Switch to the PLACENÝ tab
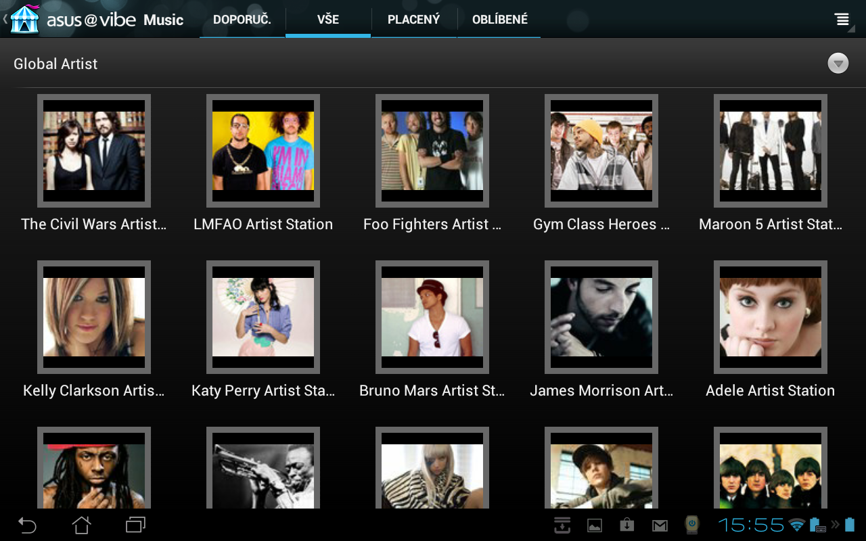Screen dimensions: 866x541 coord(413,20)
